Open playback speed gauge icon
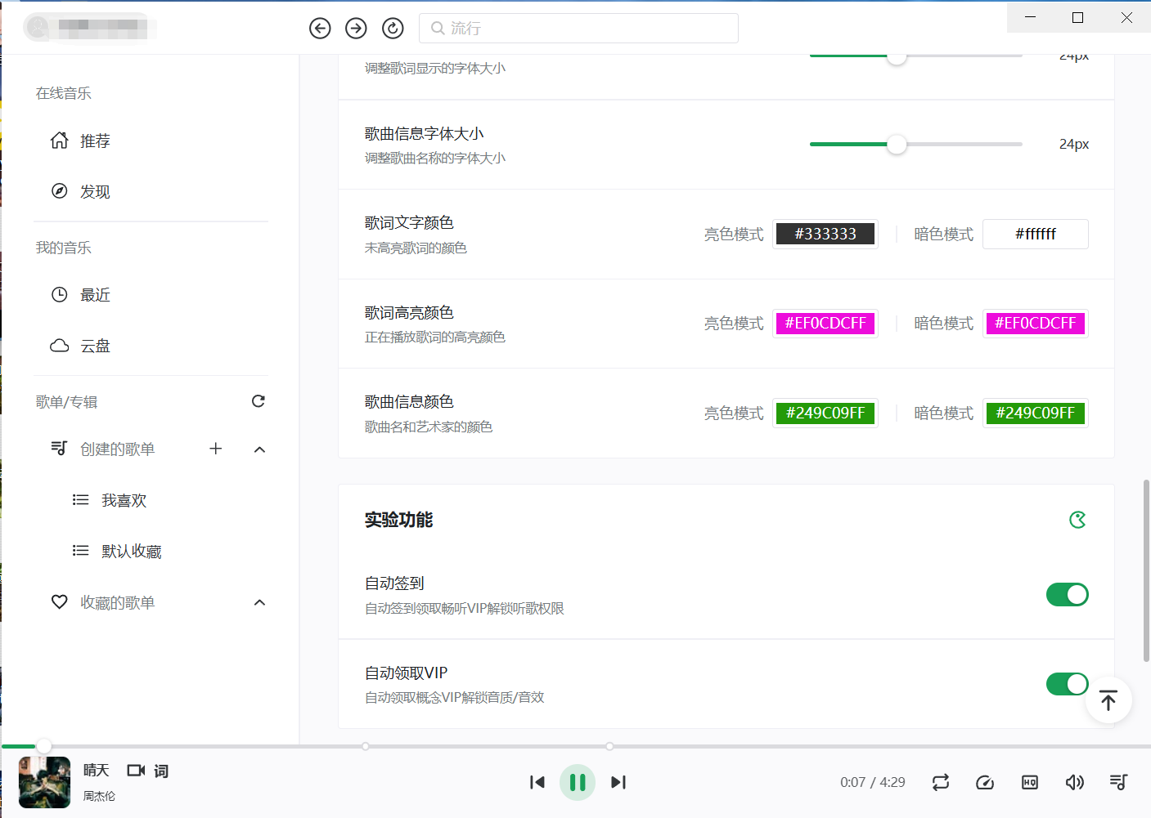 tap(985, 782)
